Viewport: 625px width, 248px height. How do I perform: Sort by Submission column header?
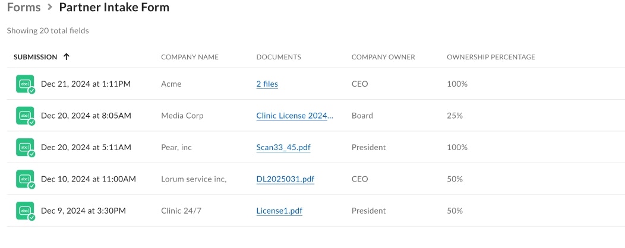36,57
